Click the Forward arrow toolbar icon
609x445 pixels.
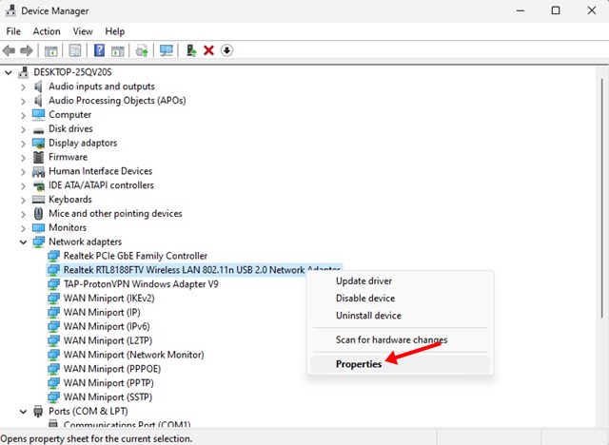click(x=27, y=50)
